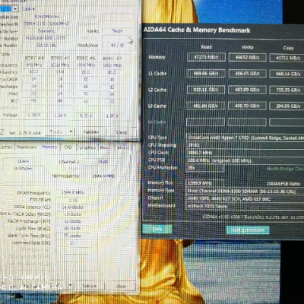Click the Ranks value Single in CPU-Z
The width and height of the screenshot is (304, 304).
tap(117, 31)
